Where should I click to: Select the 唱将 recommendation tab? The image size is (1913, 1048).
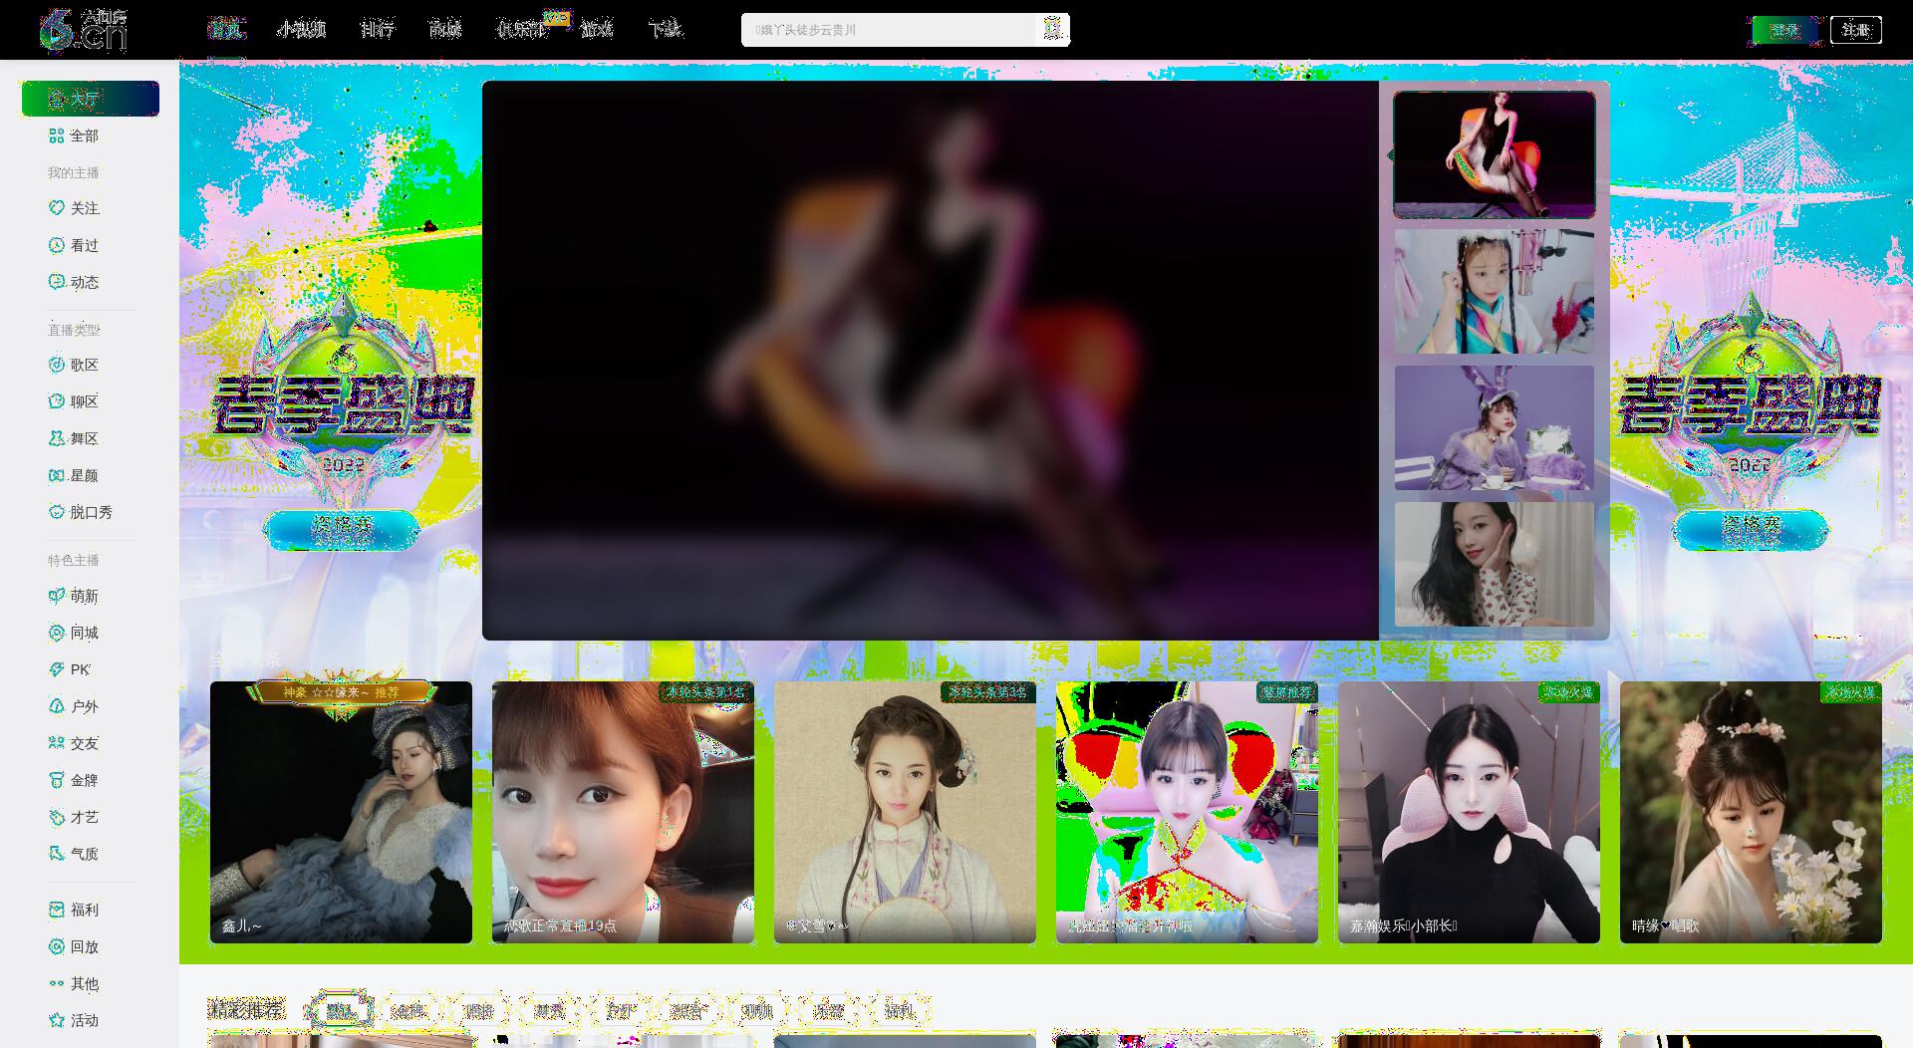pyautogui.click(x=479, y=1010)
